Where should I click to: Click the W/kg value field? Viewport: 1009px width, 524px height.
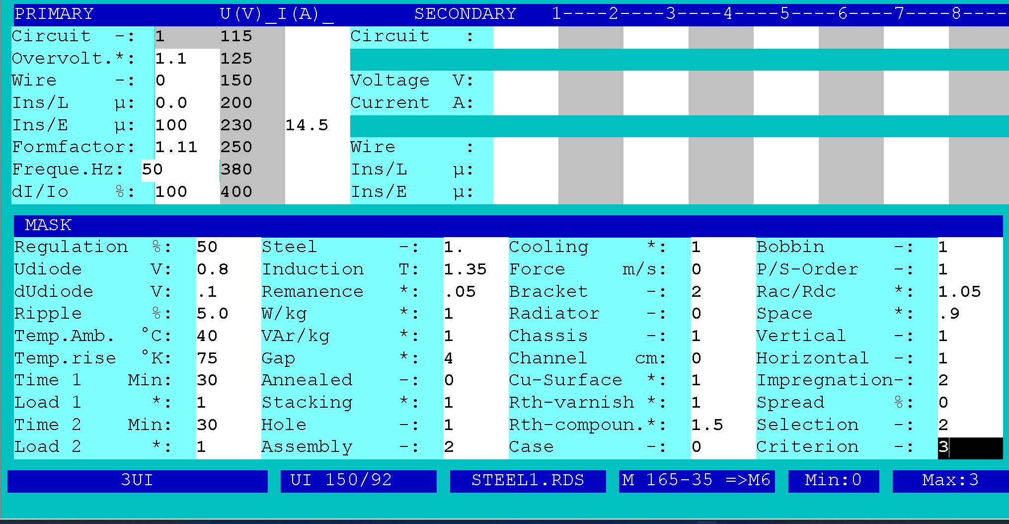476,314
